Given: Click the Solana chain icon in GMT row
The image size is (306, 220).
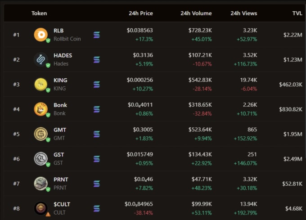Looking at the screenshot, I should 97,134.
